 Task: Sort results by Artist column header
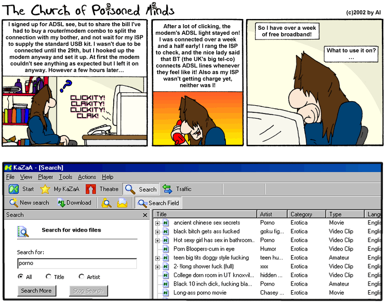coord(272,214)
